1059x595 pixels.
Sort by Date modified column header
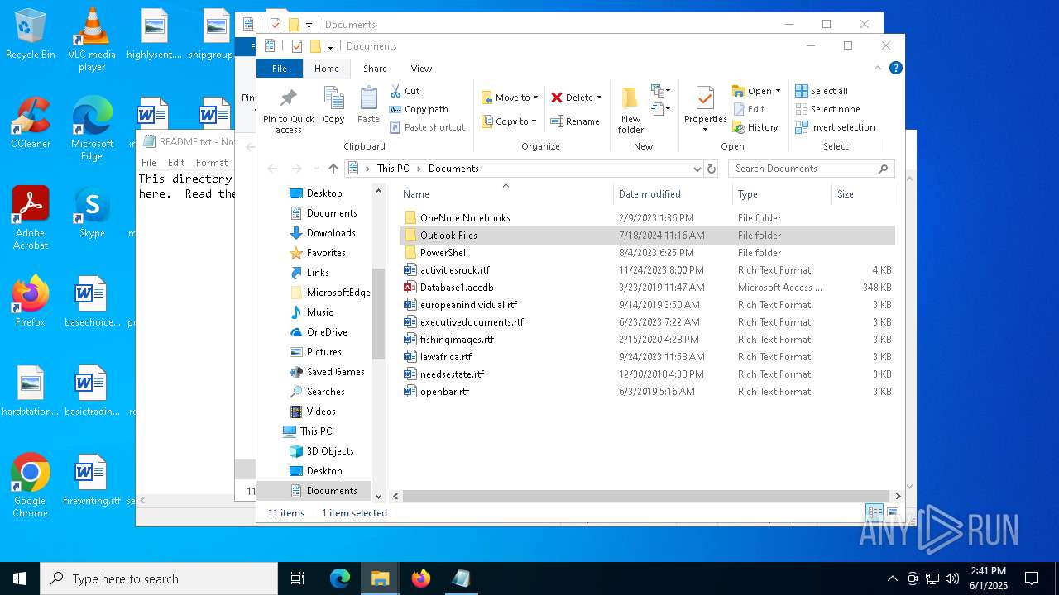click(672, 194)
